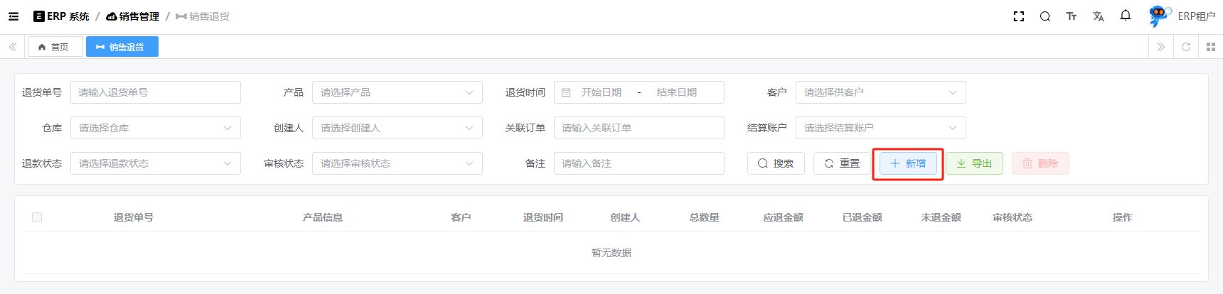Open the 结算账户 settlement account dropdown
1223x294 pixels.
tap(880, 128)
